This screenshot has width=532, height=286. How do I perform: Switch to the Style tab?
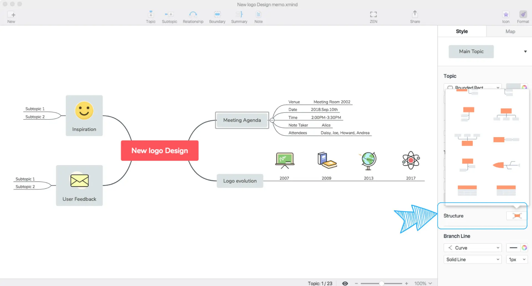(462, 31)
